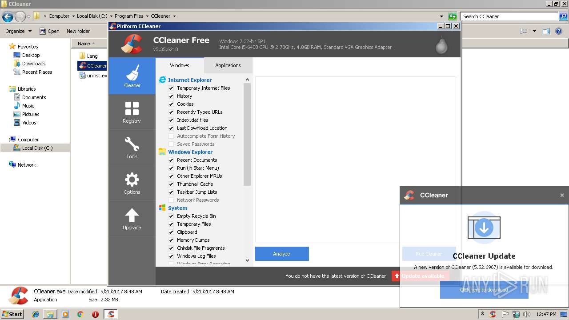Image resolution: width=569 pixels, height=320 pixels.
Task: Click the Windows Explorer folder category icon
Action: click(x=162, y=152)
